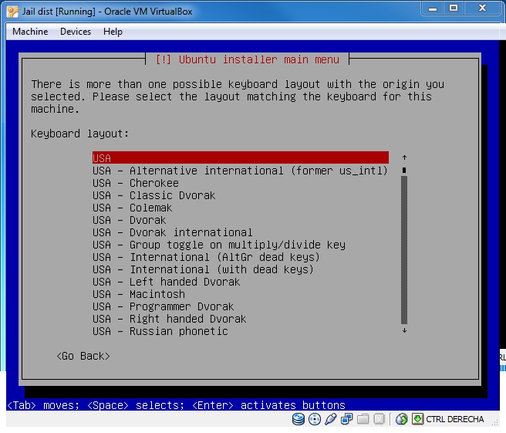Close the Jail dist VirtualBox window
This screenshot has height=433, width=506.
(x=482, y=8)
